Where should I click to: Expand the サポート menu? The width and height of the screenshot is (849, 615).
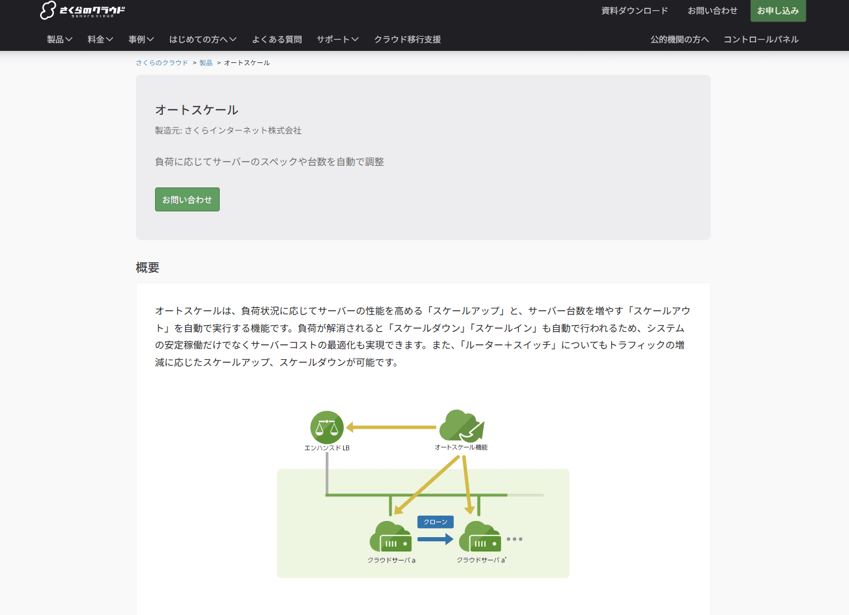pyautogui.click(x=338, y=40)
